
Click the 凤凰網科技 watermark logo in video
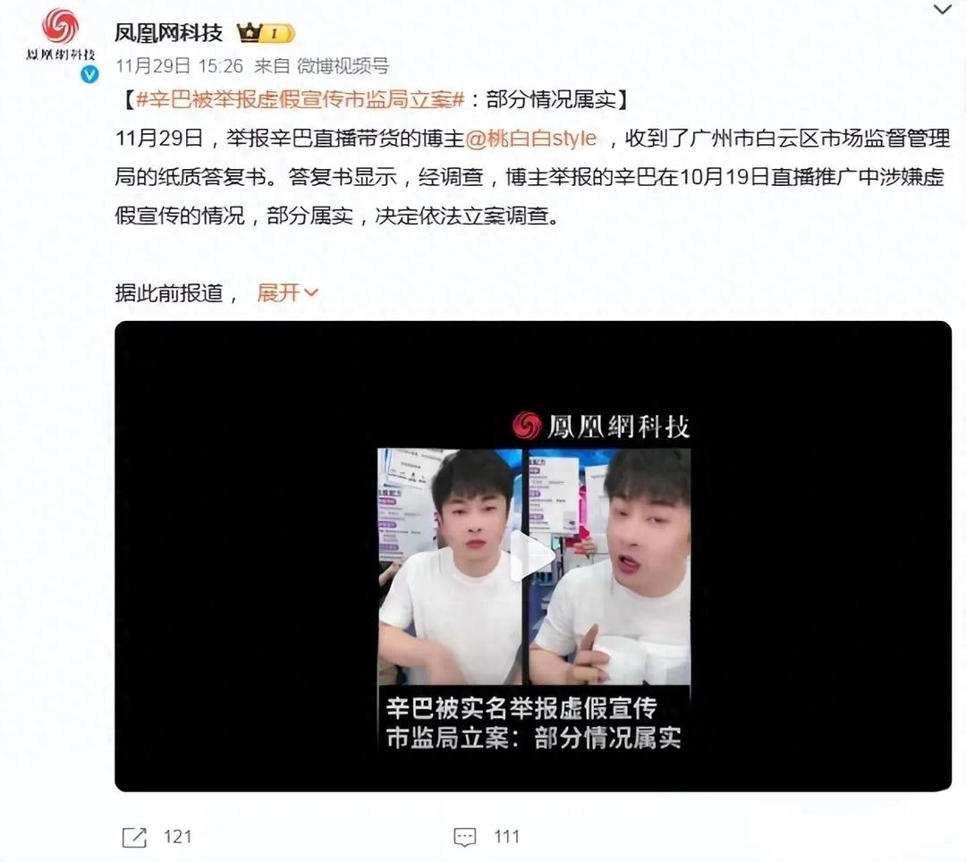(600, 426)
